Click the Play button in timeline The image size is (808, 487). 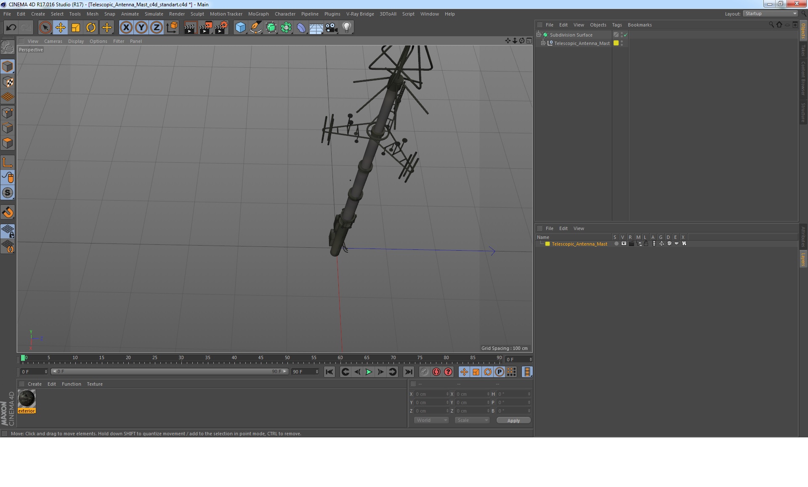point(369,372)
